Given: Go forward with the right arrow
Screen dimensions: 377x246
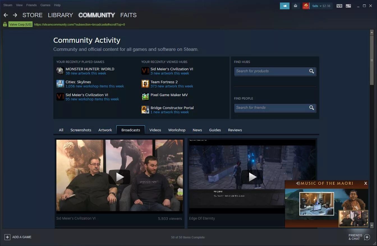Looking at the screenshot, I should (x=15, y=15).
